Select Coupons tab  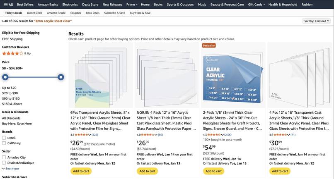click(x=75, y=13)
